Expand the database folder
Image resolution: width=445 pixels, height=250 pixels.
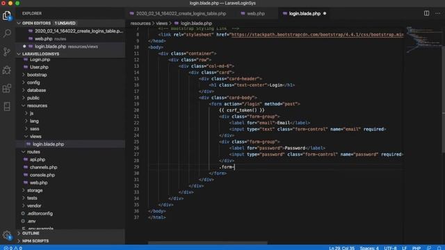(36, 90)
